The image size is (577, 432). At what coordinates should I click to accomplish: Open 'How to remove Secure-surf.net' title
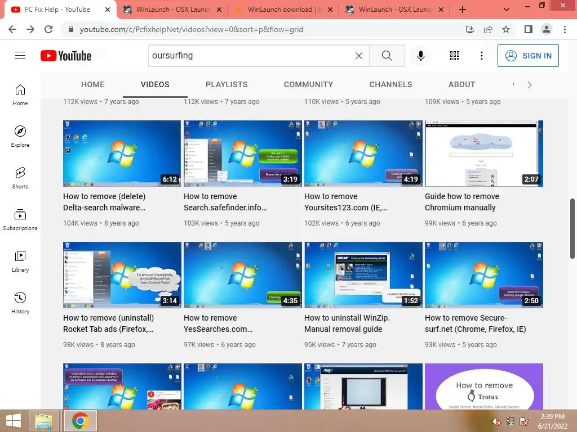click(475, 323)
